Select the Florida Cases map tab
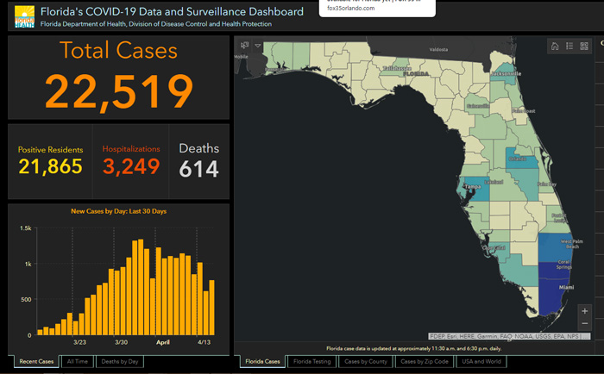The image size is (604, 374). pos(261,362)
